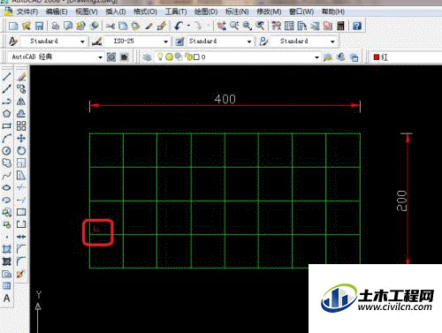This screenshot has width=442, height=333.
Task: Click the Dimension Style manager button
Action: tap(96, 42)
